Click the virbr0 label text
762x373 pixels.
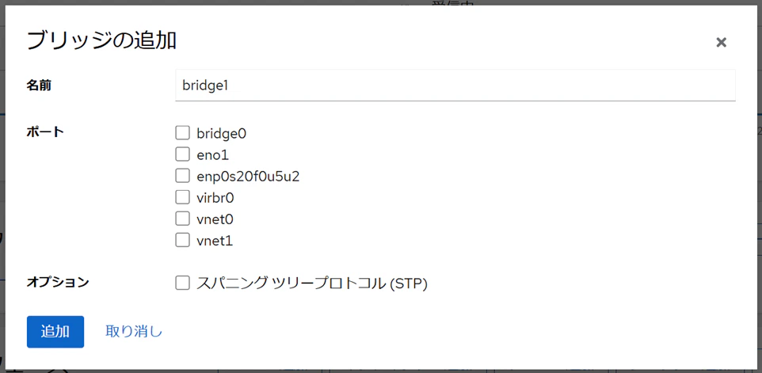pos(215,198)
